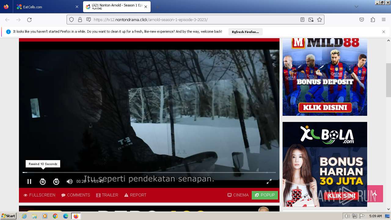
Task: Launch Chrome from taskbar
Action: [x=55, y=216]
